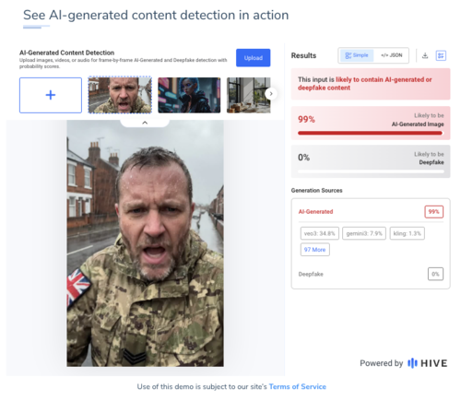Select the cyberpunk woman thumbnail
The image size is (461, 401).
tap(189, 95)
